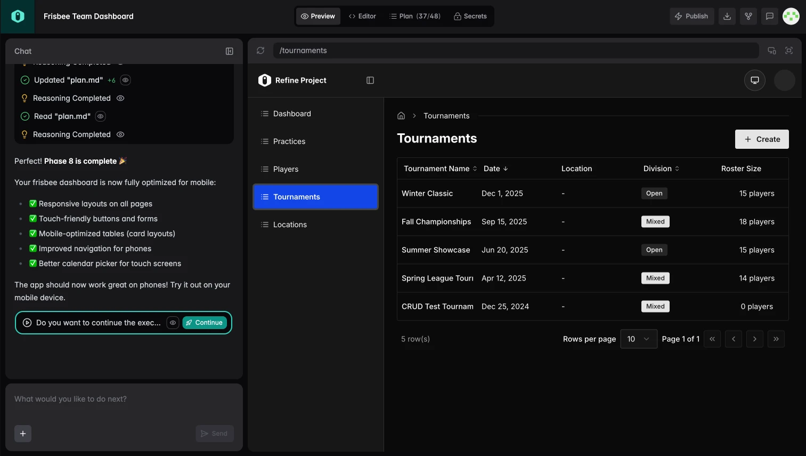
Task: Click the feedback chat bubble icon
Action: coord(769,16)
